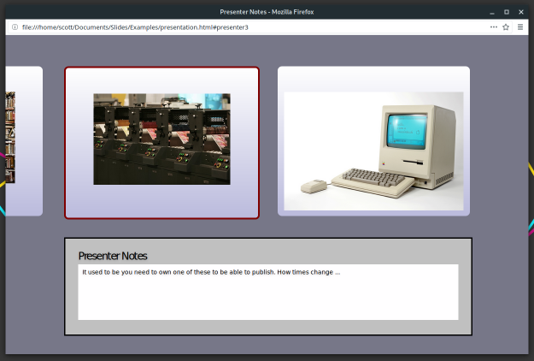Image resolution: width=534 pixels, height=361 pixels.
Task: Click empty white area below the notes text
Action: point(267,304)
